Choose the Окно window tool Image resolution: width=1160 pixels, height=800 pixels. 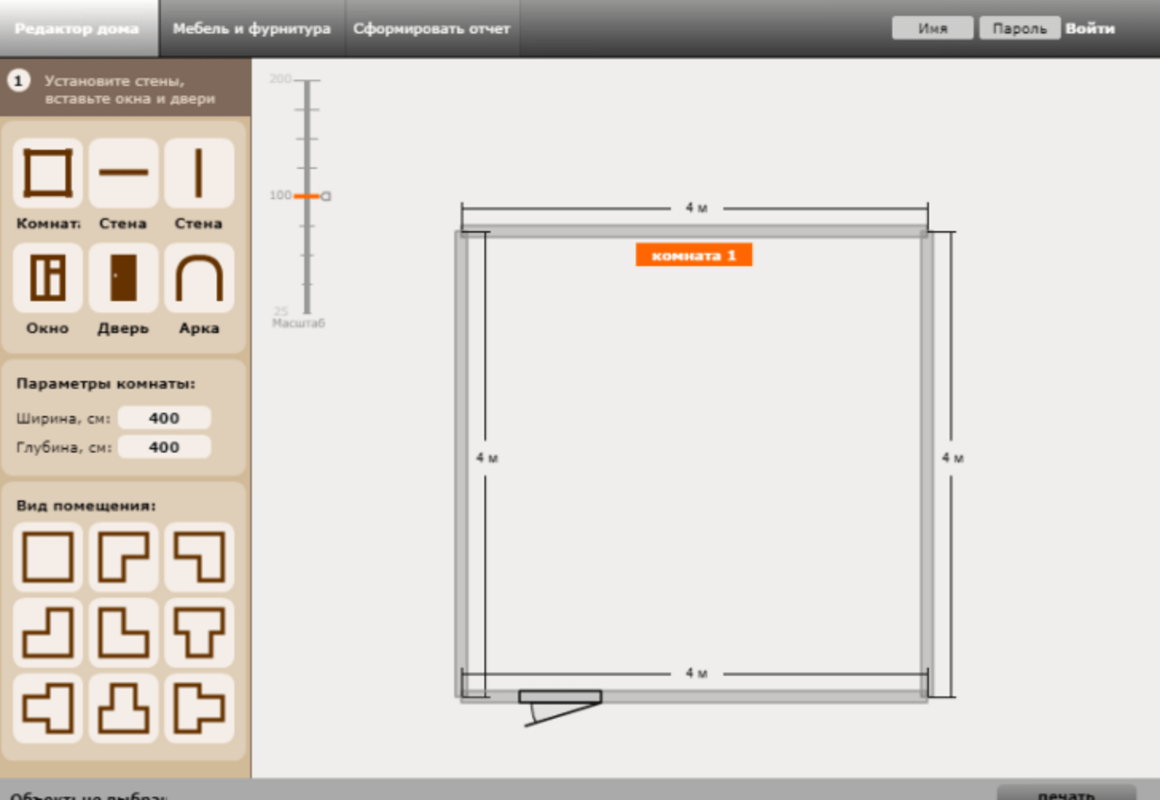pos(48,278)
